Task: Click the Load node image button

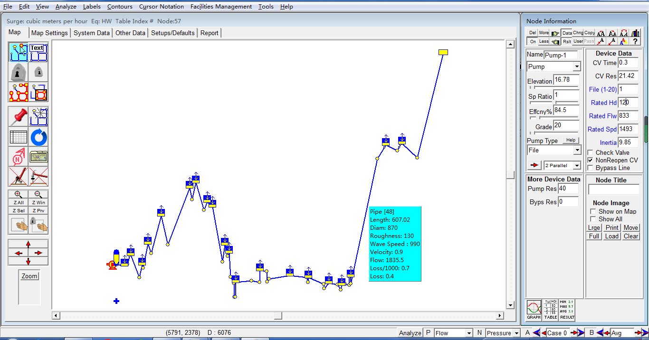Action: pos(612,236)
